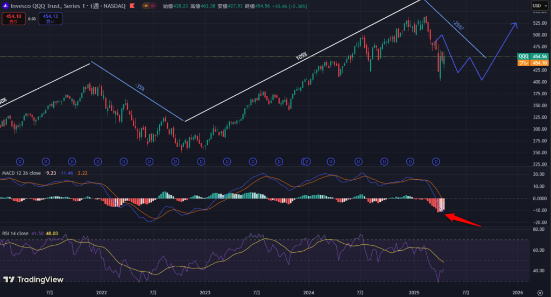This screenshot has width=551, height=297.
Task: Open chart settings gear icon
Action: point(540,293)
